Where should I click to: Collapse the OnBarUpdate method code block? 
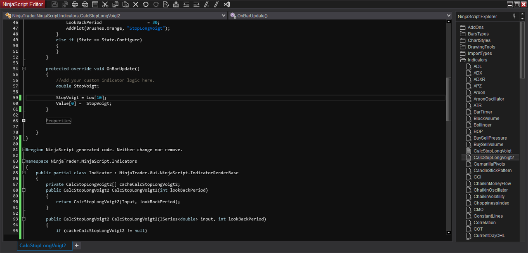pos(24,69)
